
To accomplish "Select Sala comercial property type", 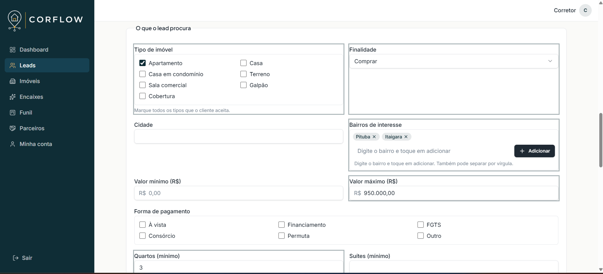I will (142, 85).
